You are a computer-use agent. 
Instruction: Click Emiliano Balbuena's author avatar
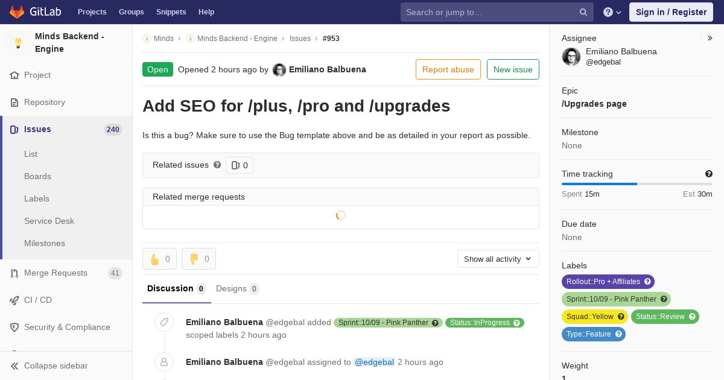click(x=279, y=70)
